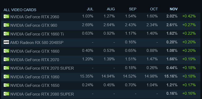Select the OCT column header
The image size is (202, 99).
[x=154, y=9]
